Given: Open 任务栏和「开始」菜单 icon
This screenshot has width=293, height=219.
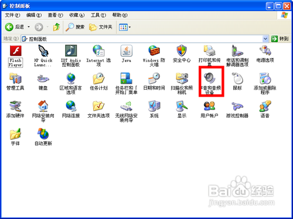Looking at the screenshot, I should pos(127,78).
